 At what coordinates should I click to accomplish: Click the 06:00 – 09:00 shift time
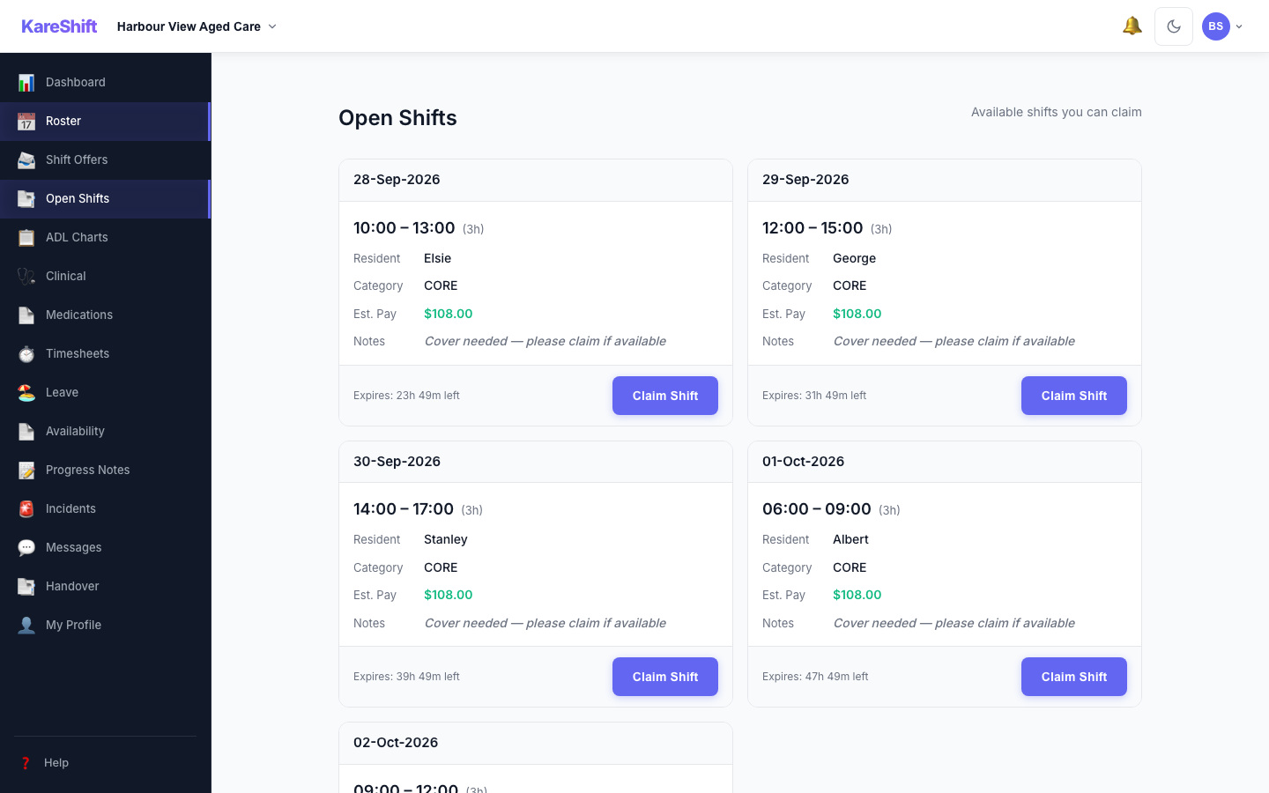[817, 509]
